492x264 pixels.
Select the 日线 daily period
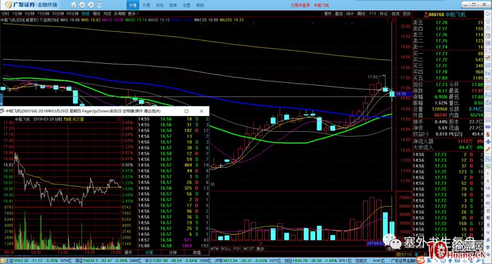pyautogui.click(x=85, y=14)
